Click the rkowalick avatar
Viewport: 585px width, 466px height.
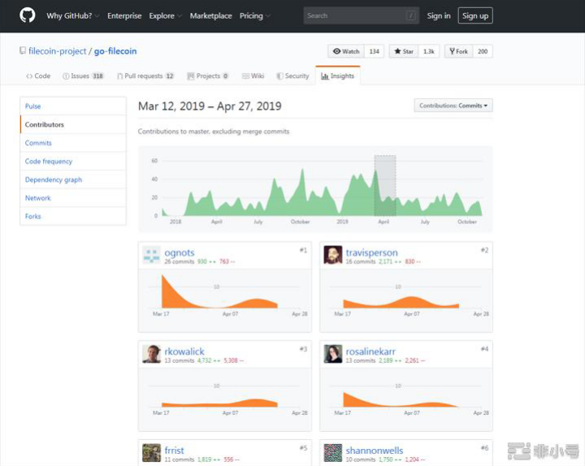pyautogui.click(x=151, y=354)
